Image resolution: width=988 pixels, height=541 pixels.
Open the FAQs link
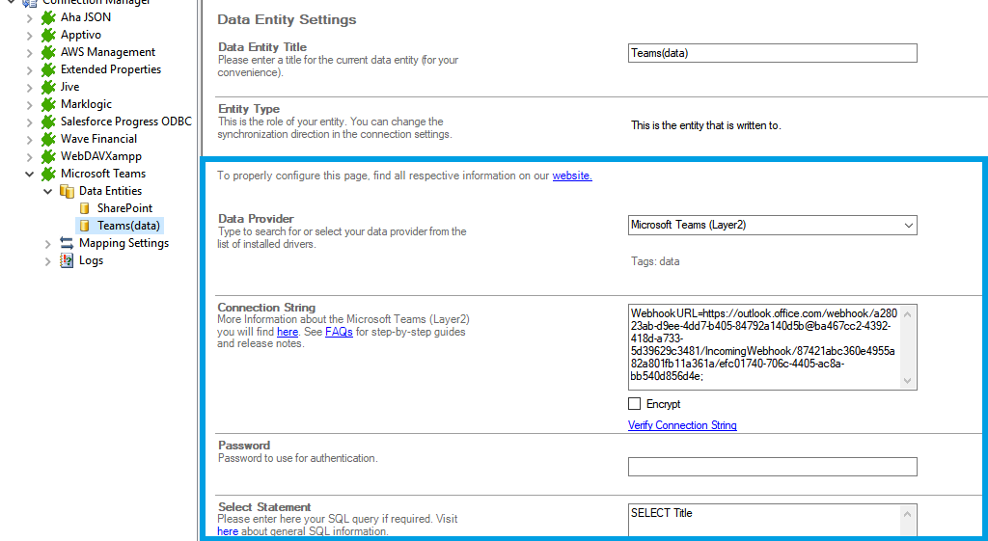tap(339, 332)
